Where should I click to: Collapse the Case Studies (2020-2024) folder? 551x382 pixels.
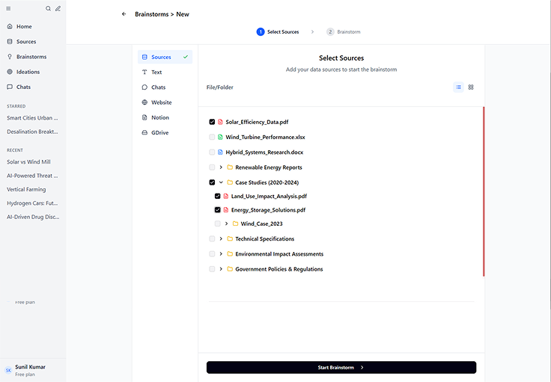click(x=221, y=182)
